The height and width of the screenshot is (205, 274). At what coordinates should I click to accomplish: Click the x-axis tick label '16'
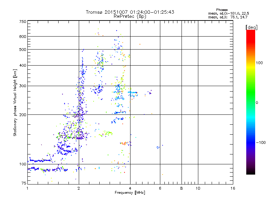pos(233,188)
